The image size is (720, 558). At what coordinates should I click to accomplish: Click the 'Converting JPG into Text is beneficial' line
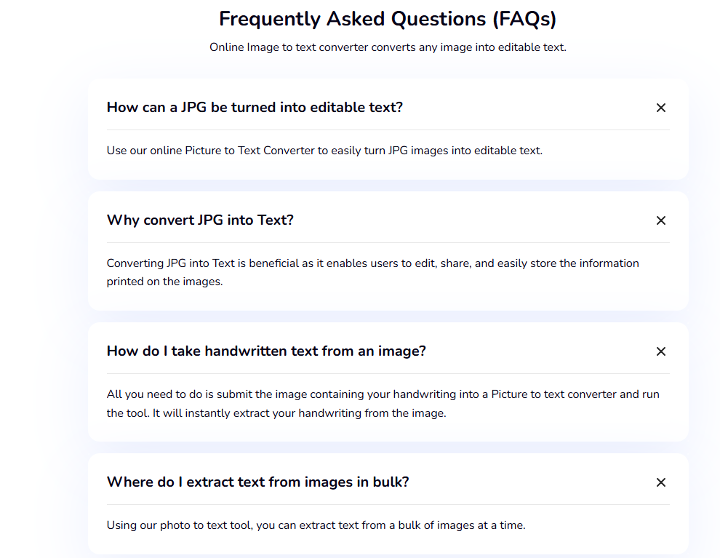tap(372, 263)
